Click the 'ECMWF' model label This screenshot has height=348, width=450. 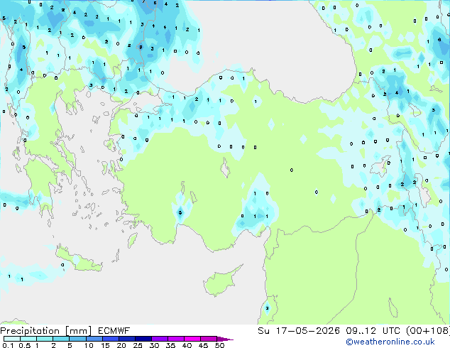tap(114, 331)
